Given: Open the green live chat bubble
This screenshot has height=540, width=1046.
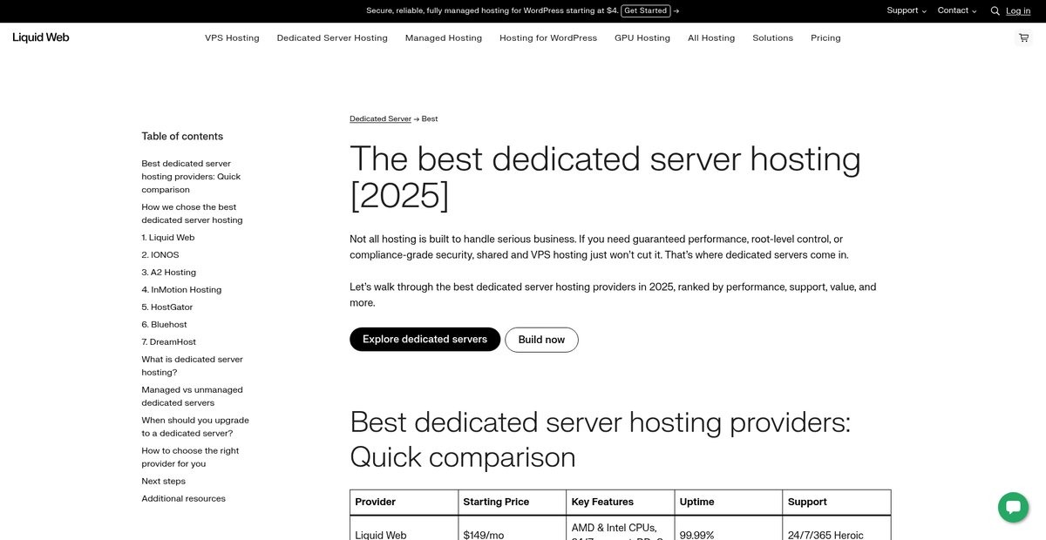Looking at the screenshot, I should point(1013,507).
